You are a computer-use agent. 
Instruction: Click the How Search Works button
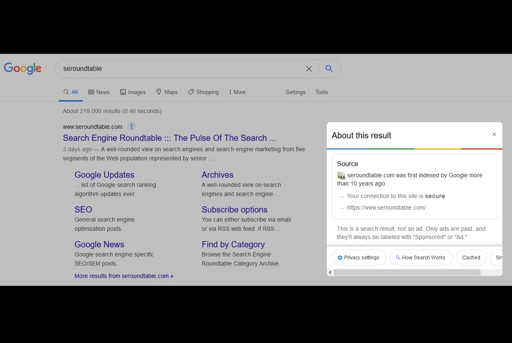[x=421, y=257]
